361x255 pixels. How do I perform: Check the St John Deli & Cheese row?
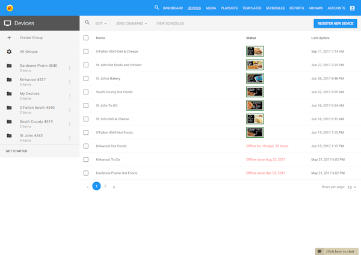(x=86, y=119)
